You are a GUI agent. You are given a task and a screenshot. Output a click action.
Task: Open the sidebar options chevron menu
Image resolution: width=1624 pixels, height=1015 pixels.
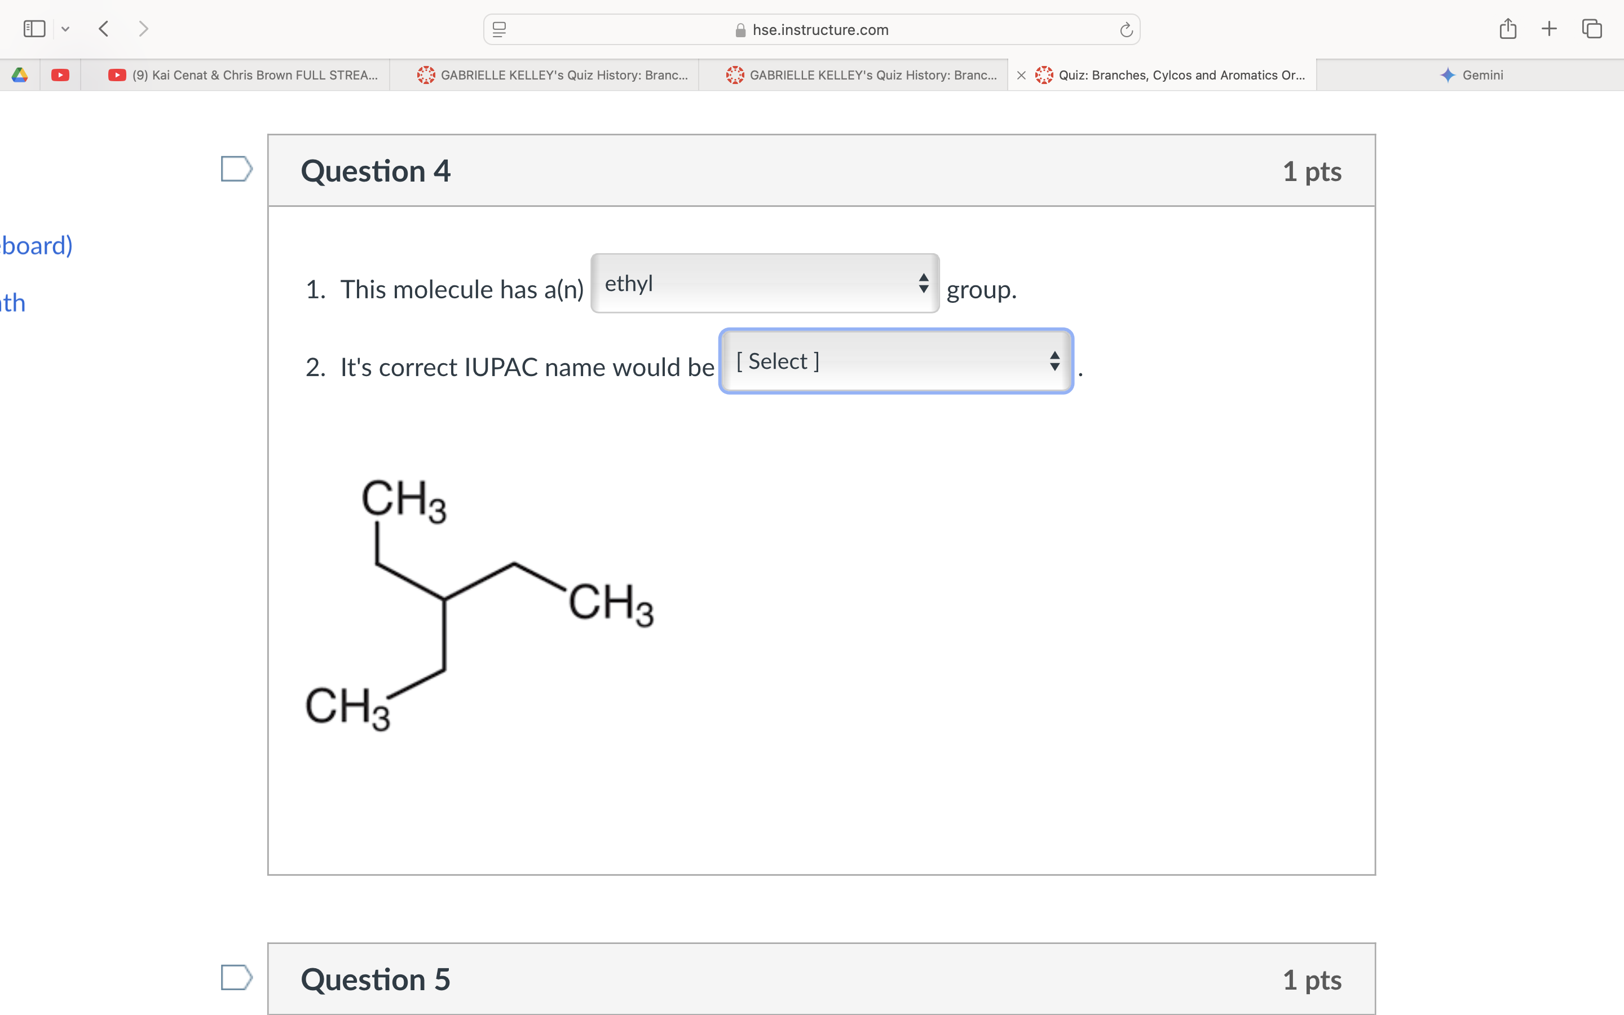(x=65, y=29)
